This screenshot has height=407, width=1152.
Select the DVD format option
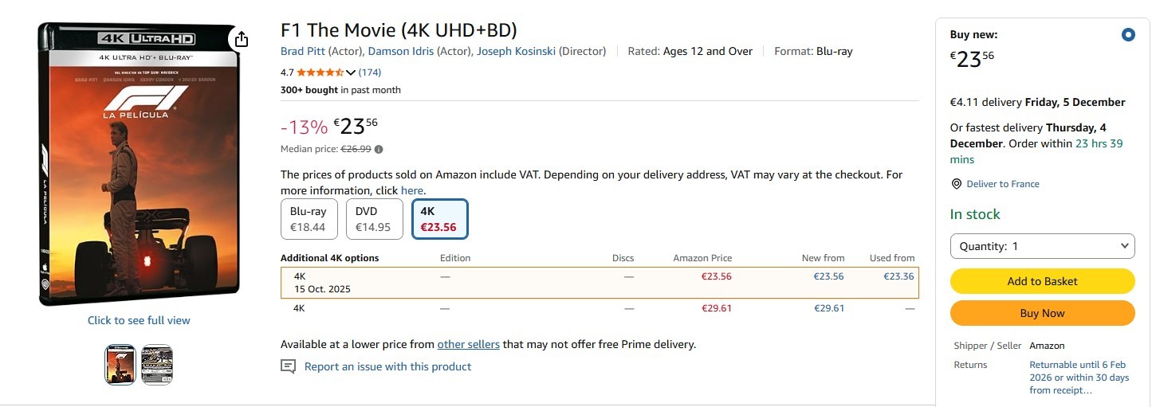click(374, 219)
